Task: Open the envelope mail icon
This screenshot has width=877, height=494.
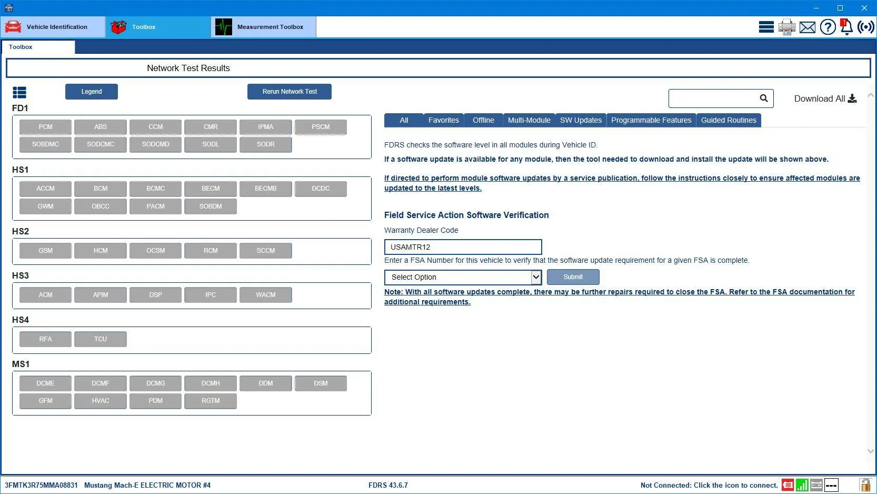Action: 808,27
